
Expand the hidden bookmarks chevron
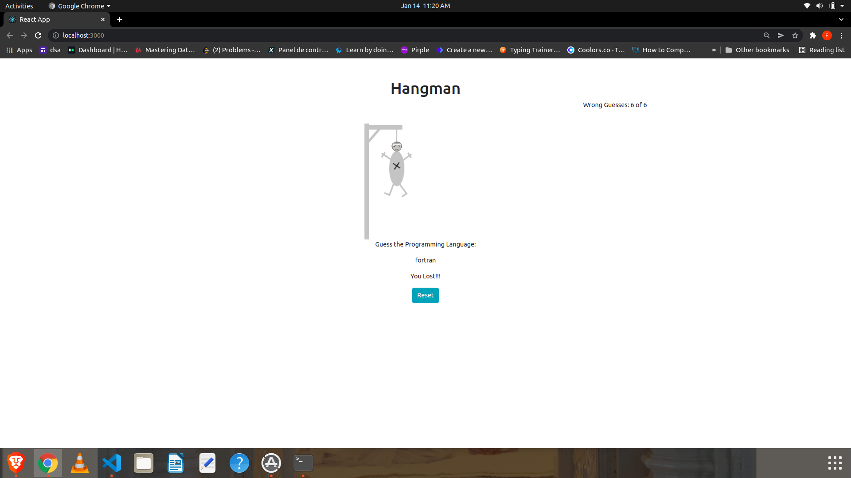[x=714, y=50]
